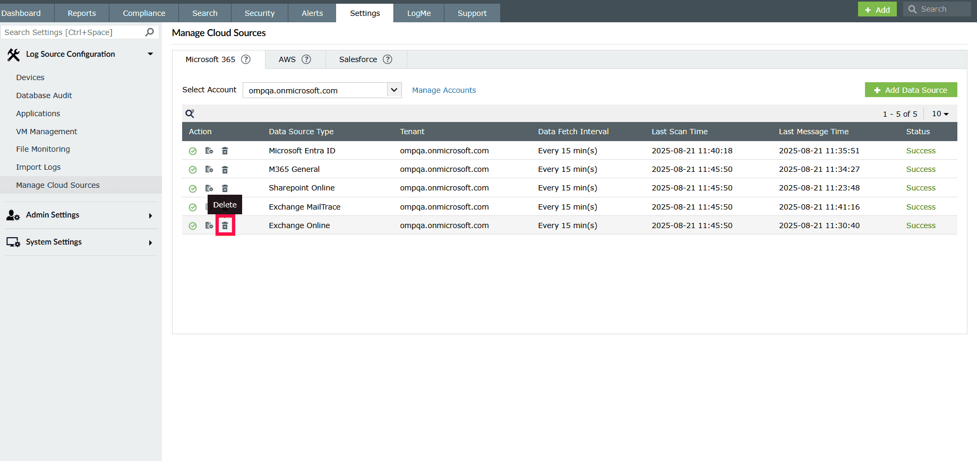Open Database Audit in the sidebar
The width and height of the screenshot is (977, 461).
44,95
